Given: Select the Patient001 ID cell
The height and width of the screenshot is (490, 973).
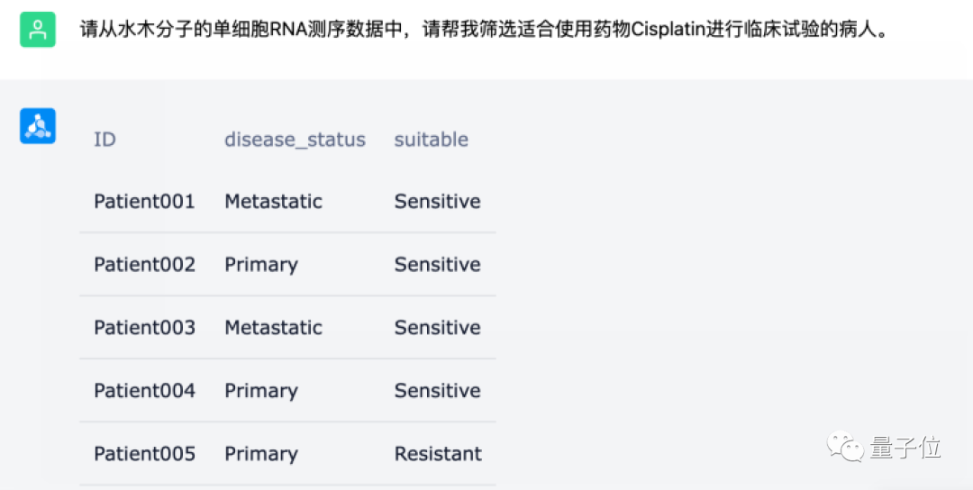Looking at the screenshot, I should (x=144, y=202).
